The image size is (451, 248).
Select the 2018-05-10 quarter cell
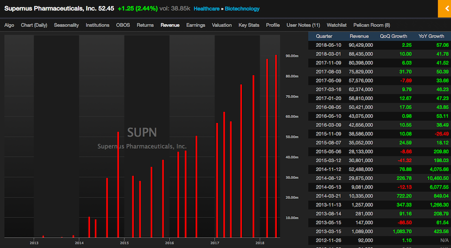328,45
